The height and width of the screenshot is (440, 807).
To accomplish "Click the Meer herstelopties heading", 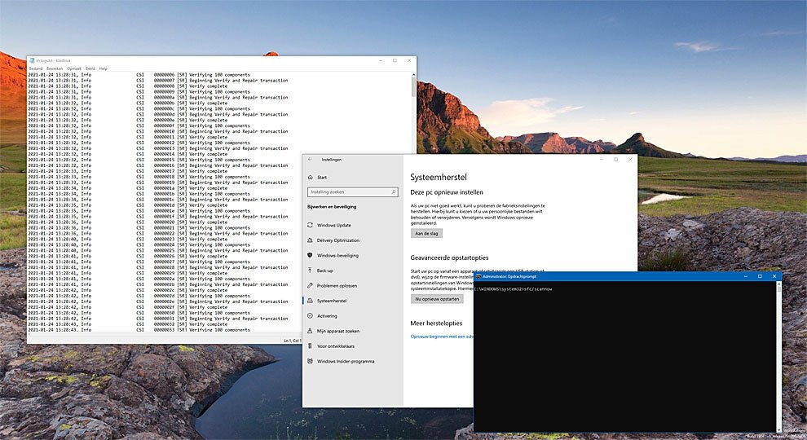I will [x=436, y=323].
